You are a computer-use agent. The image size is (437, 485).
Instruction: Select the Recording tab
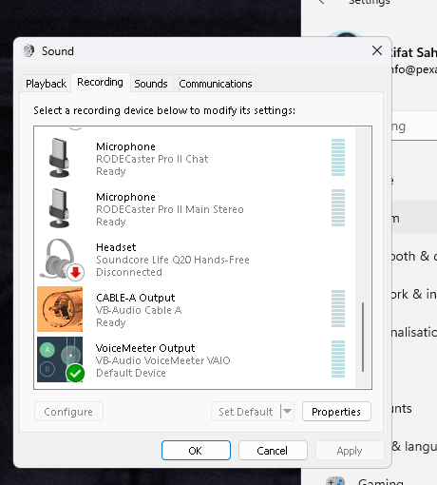100,82
